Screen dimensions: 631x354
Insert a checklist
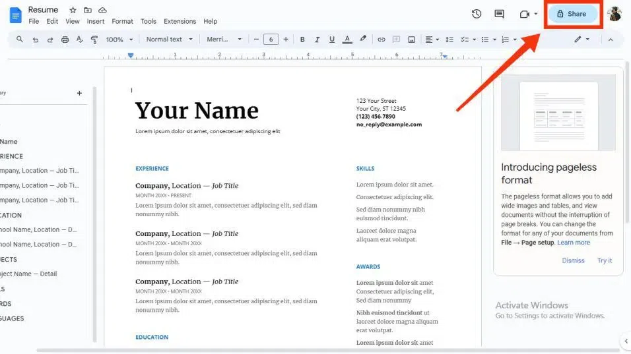465,40
